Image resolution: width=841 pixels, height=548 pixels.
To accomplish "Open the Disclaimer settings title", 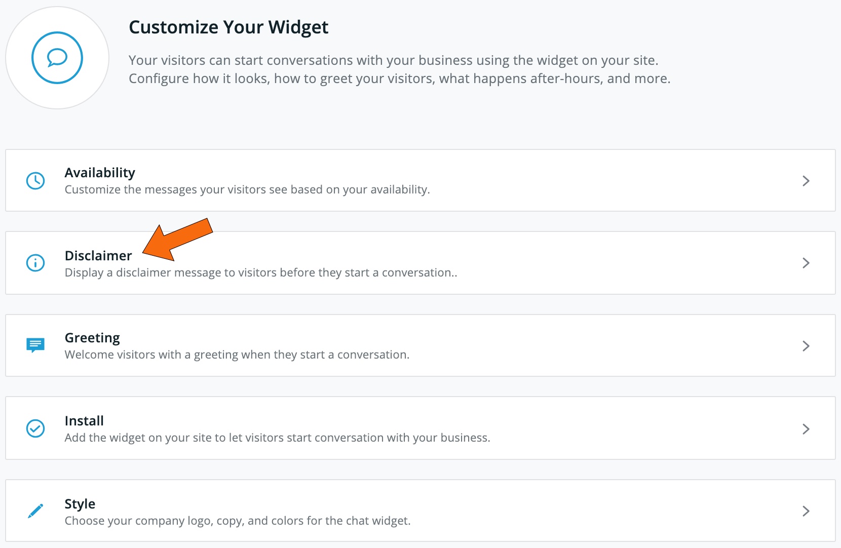I will 98,256.
